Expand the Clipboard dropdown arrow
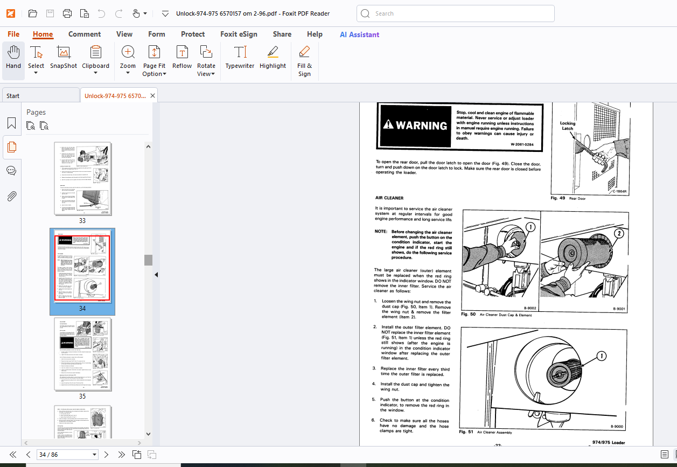This screenshot has width=677, height=467. click(95, 73)
